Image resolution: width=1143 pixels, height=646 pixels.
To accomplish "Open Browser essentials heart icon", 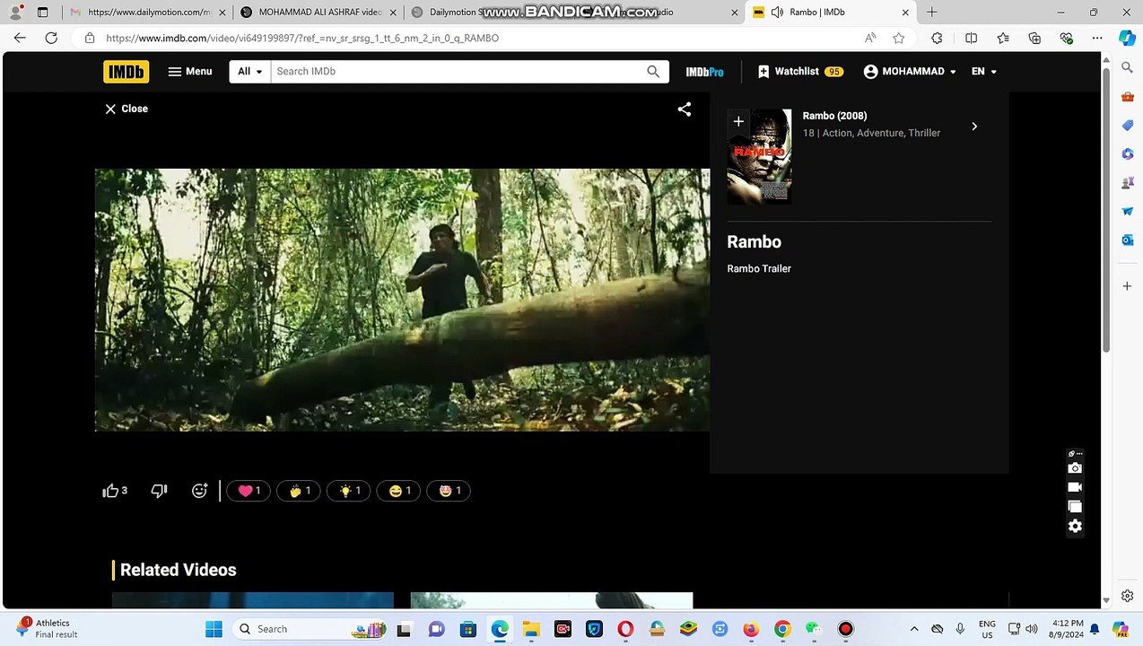I will tap(1066, 39).
